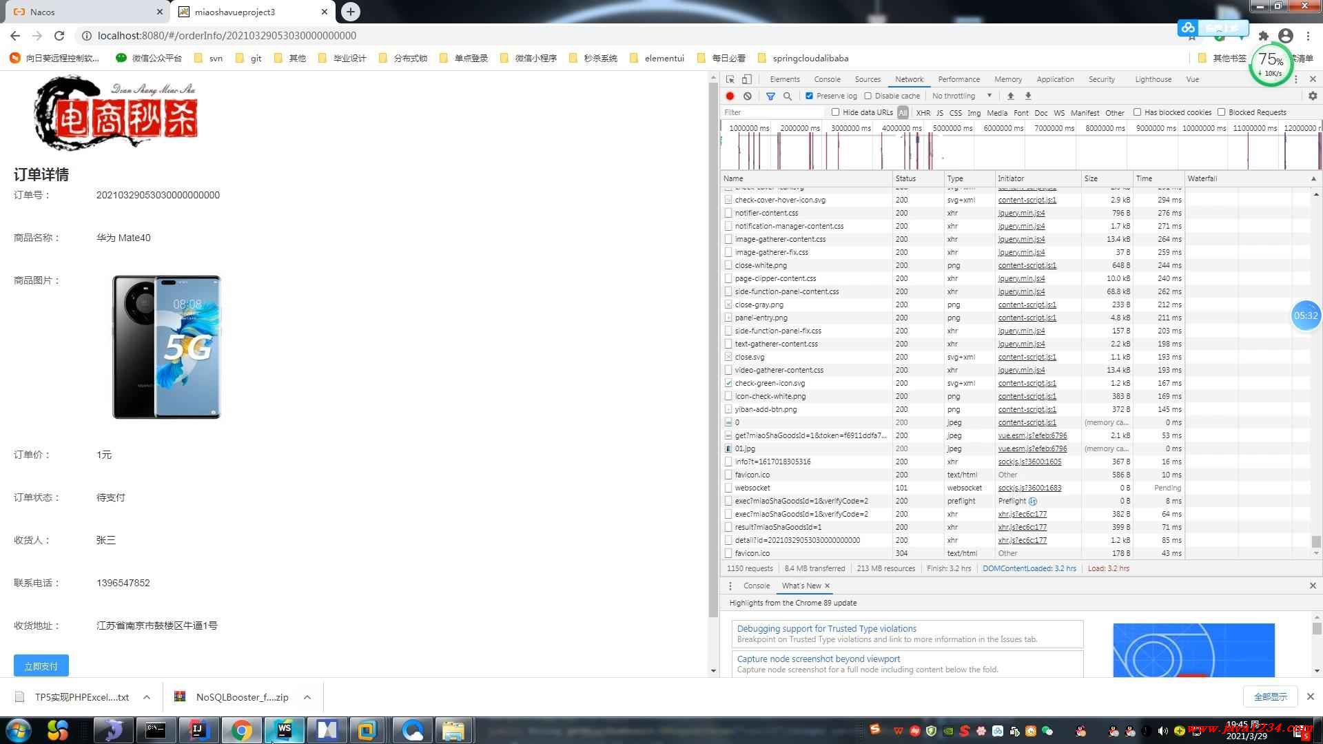
Task: Check Blocked Requests filter
Action: (x=1221, y=112)
